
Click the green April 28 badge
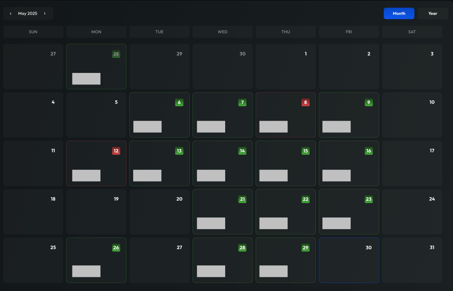[x=116, y=54]
